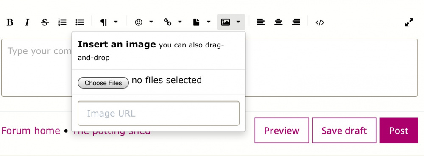The width and height of the screenshot is (424, 156).
Task: Click the insert link chain icon
Action: click(x=167, y=22)
